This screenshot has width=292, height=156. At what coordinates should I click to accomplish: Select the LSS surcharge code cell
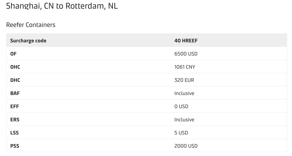point(14,133)
